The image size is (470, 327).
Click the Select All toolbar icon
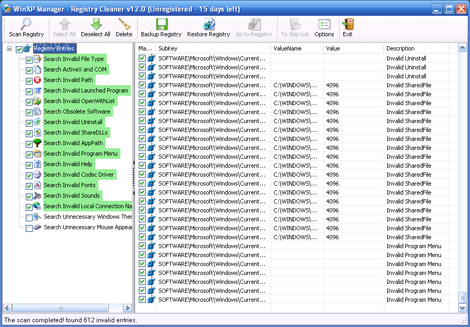coord(64,24)
